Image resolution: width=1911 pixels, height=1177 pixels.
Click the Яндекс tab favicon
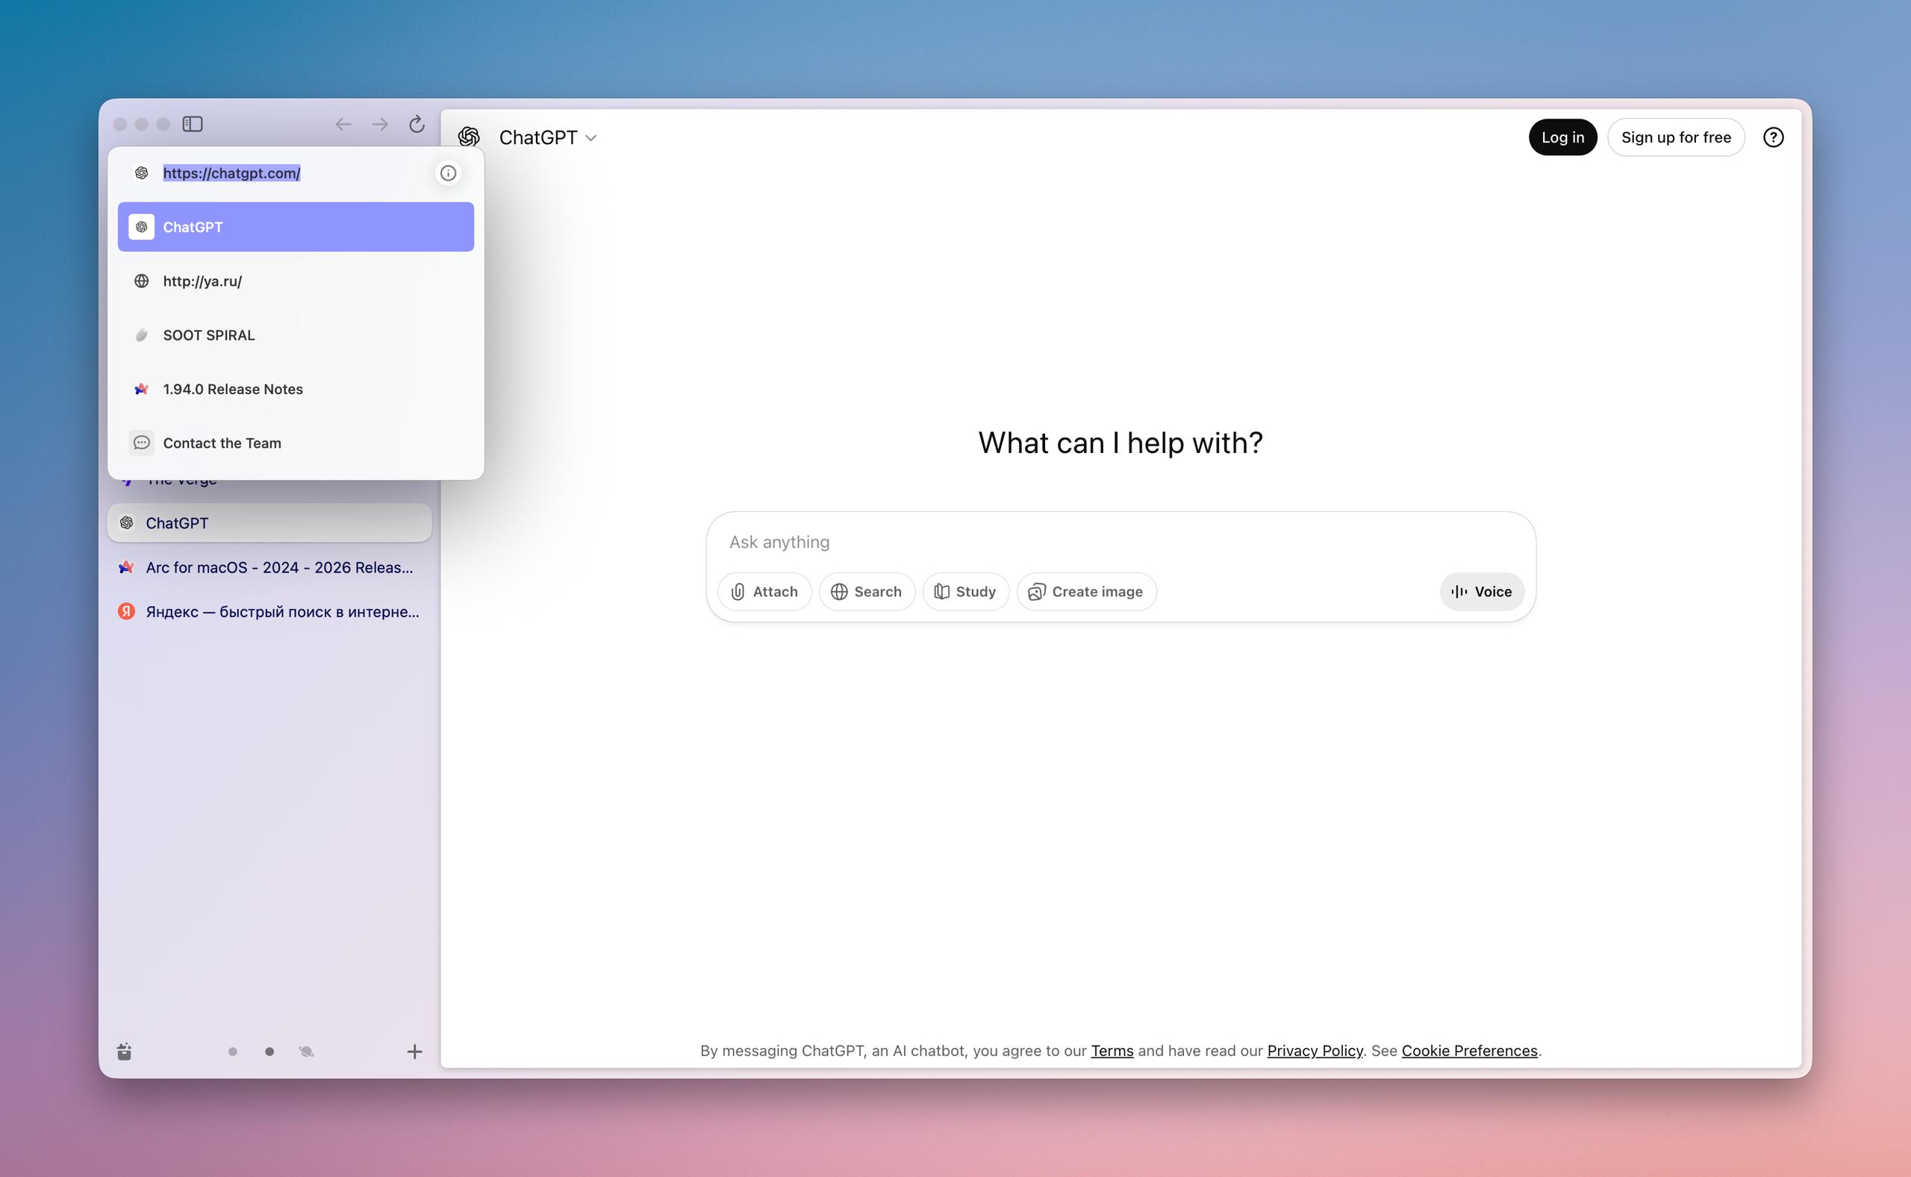pos(126,612)
